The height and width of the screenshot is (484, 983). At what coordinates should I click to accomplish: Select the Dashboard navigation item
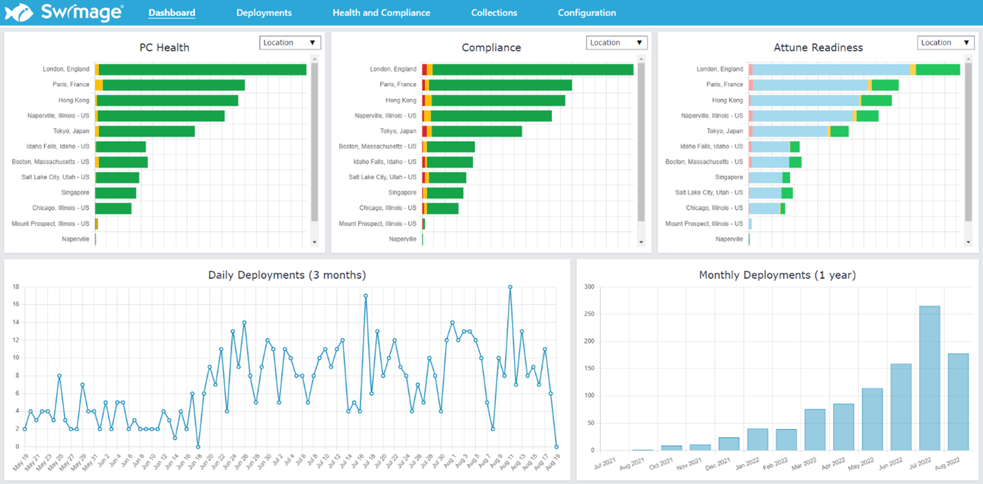click(172, 12)
